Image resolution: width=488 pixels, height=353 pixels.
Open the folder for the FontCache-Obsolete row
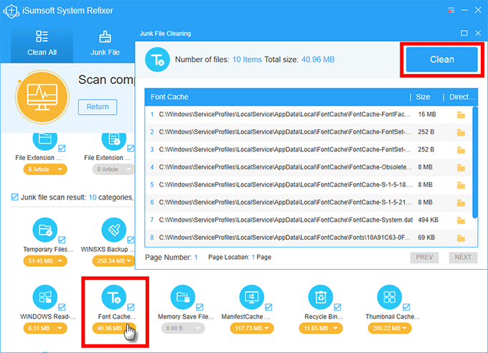pos(461,168)
